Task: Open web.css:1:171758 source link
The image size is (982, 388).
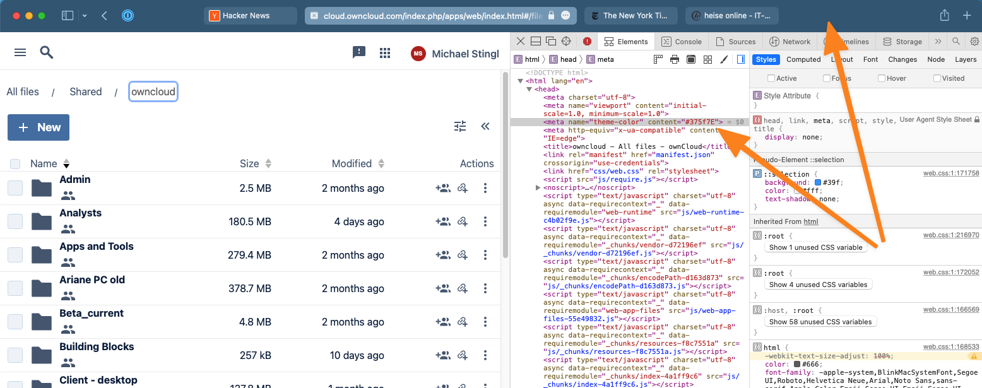Action: (x=951, y=173)
